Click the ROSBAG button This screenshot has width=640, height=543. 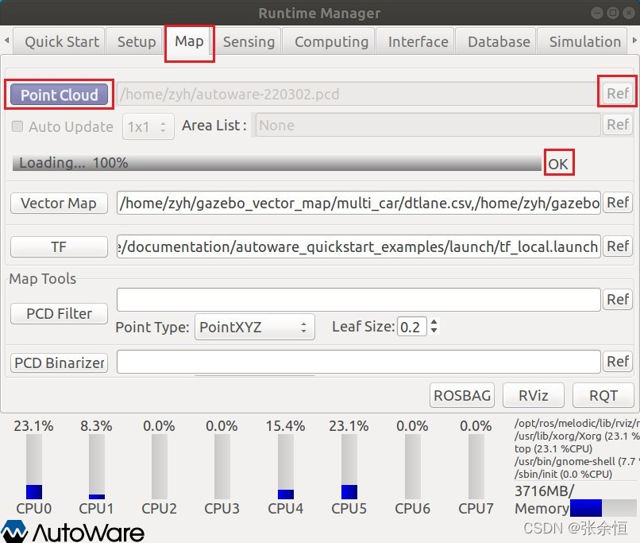462,395
